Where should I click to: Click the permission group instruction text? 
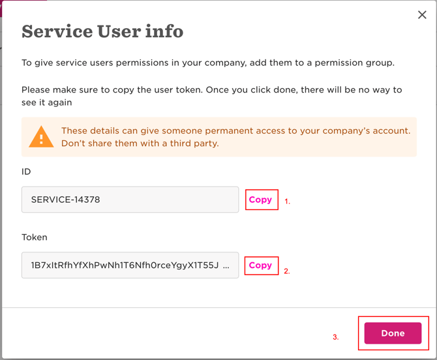point(208,63)
